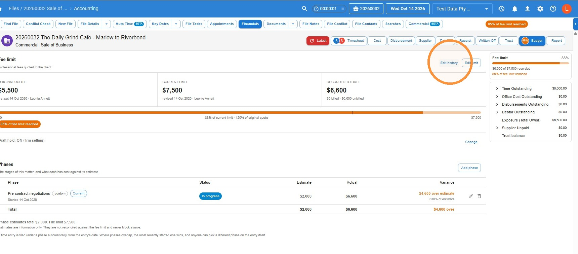Refresh with the Latest button
This screenshot has width=578, height=254.
pos(318,41)
